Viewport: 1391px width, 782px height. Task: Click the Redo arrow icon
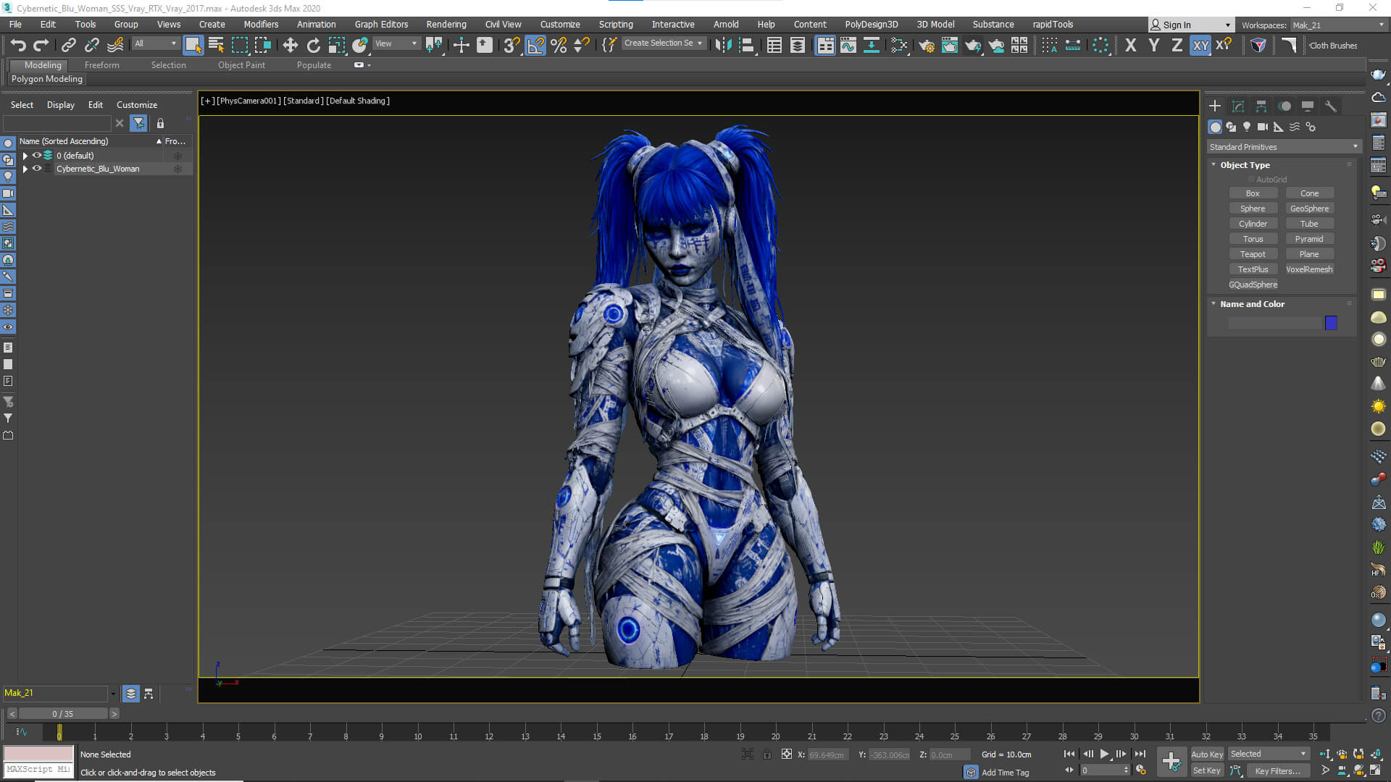pos(41,45)
